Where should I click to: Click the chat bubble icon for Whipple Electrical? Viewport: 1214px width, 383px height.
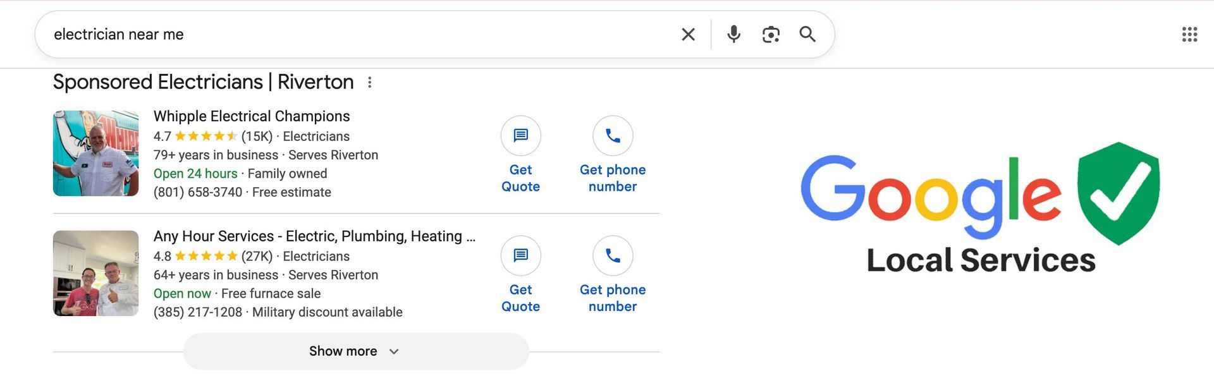pos(520,136)
